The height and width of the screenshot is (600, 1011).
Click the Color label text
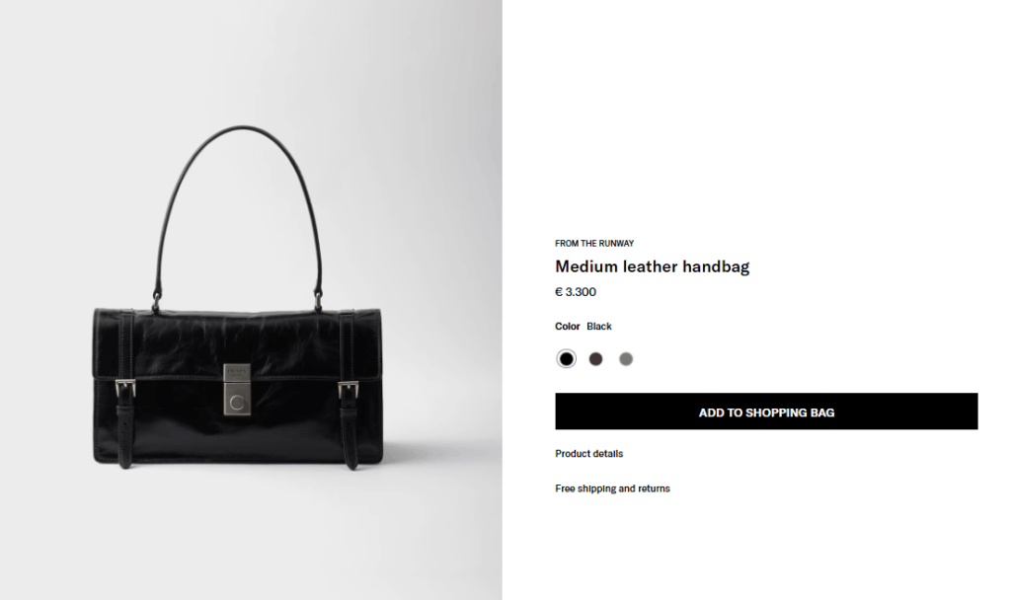click(x=568, y=326)
